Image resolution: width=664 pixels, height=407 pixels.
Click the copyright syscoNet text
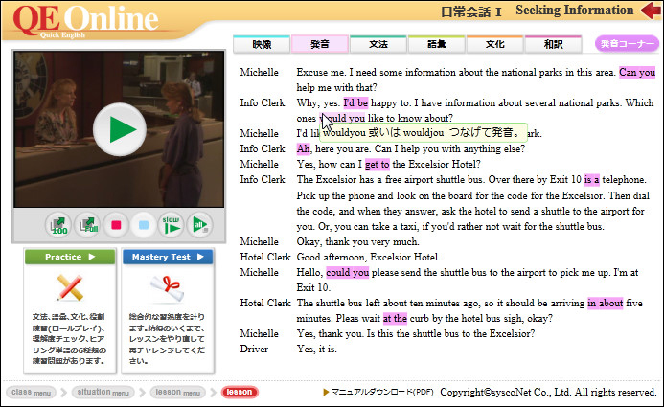(x=548, y=393)
